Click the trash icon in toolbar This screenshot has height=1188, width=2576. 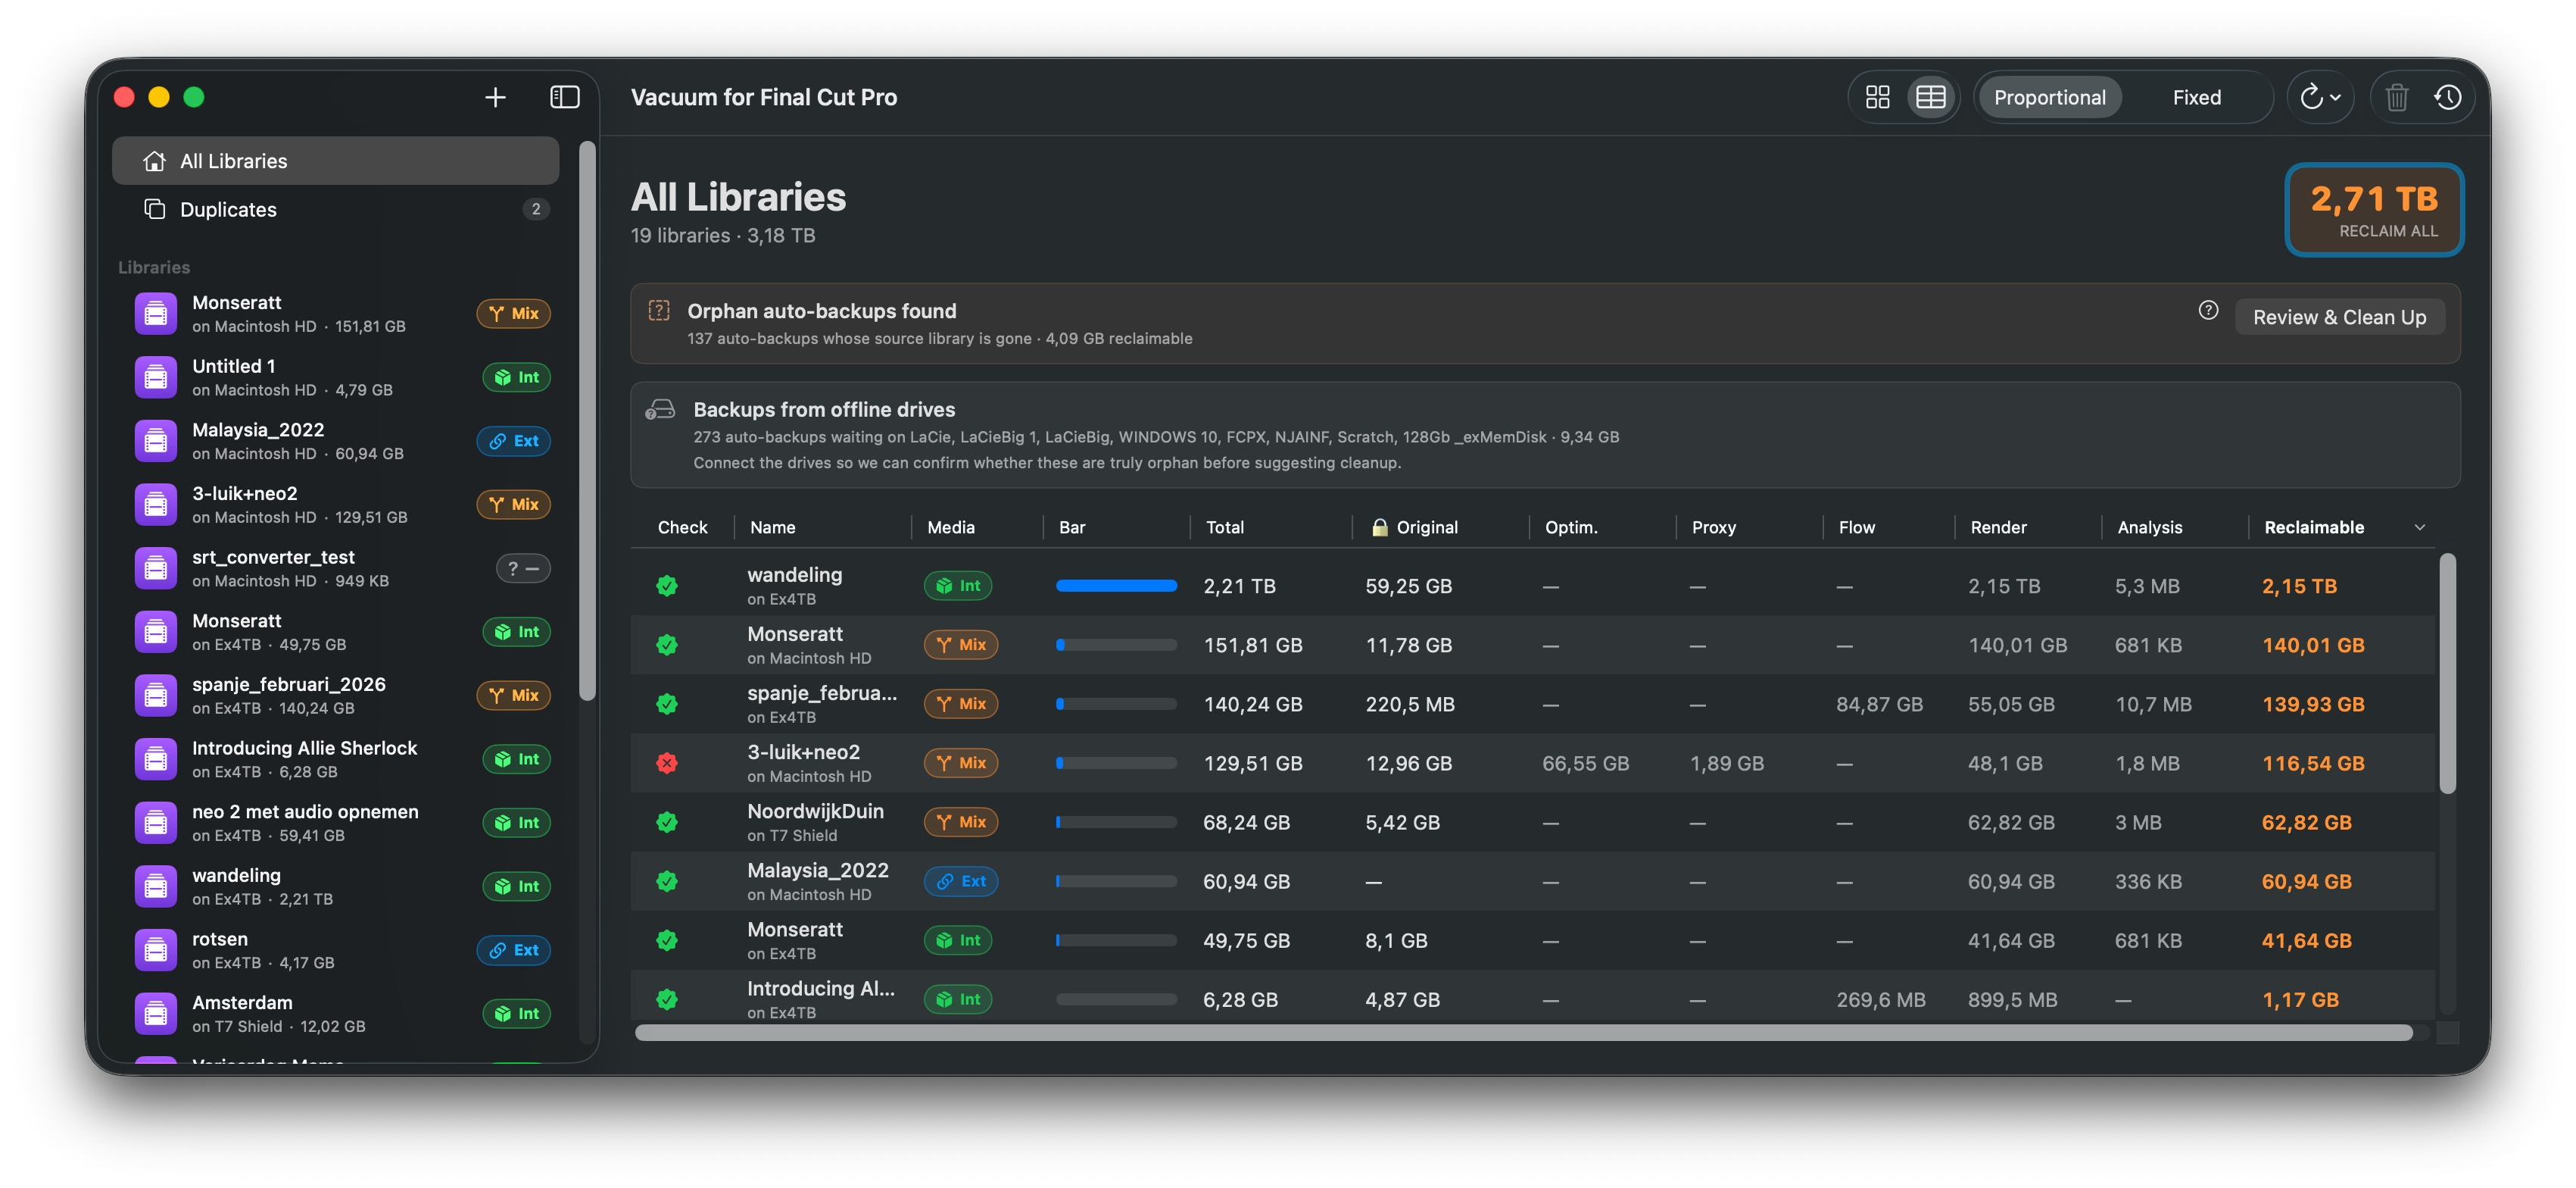[2396, 97]
